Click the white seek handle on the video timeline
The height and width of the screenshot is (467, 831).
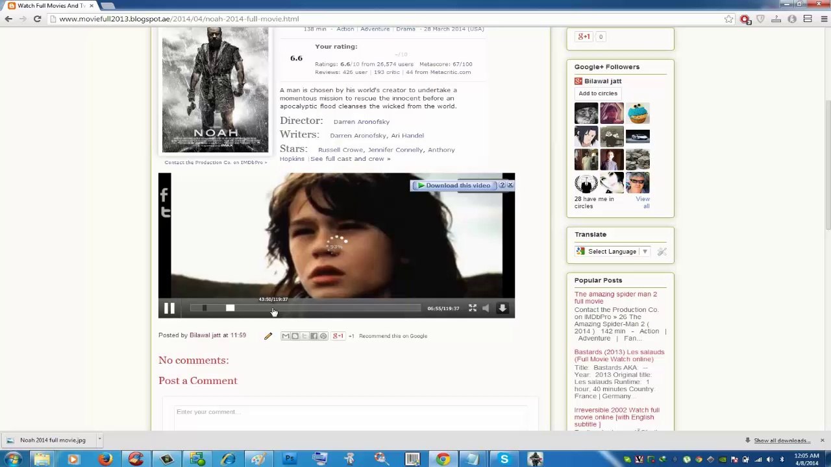click(230, 308)
